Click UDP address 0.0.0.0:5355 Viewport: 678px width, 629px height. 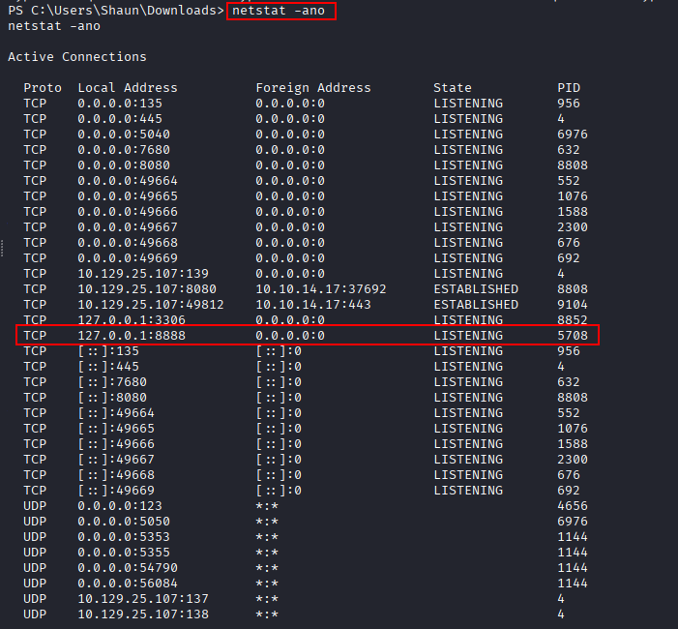click(124, 553)
